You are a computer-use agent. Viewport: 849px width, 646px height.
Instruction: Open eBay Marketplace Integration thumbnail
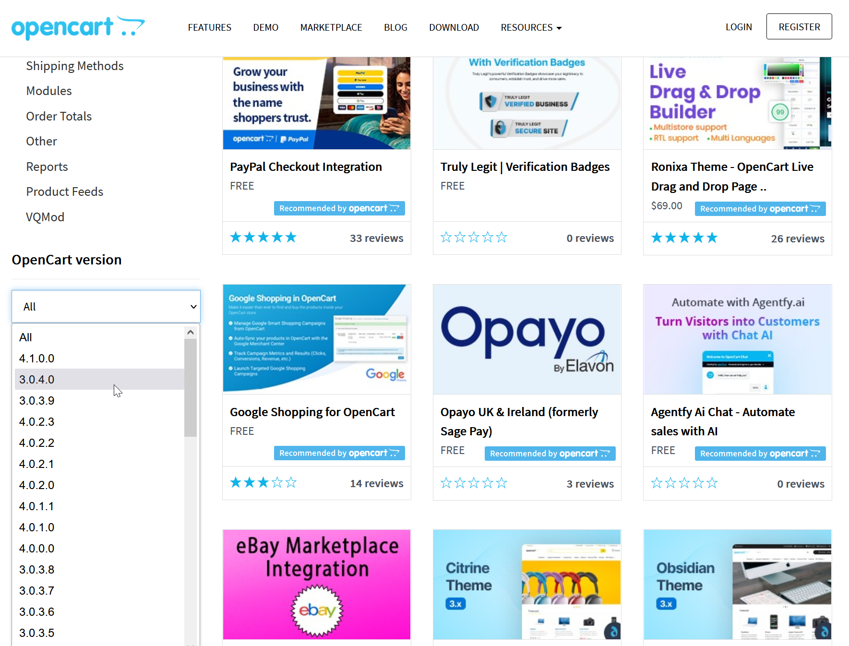(x=317, y=585)
